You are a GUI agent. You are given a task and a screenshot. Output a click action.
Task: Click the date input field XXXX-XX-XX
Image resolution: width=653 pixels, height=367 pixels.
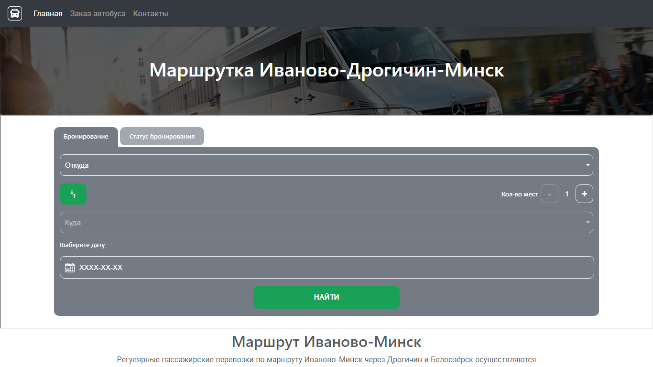327,268
